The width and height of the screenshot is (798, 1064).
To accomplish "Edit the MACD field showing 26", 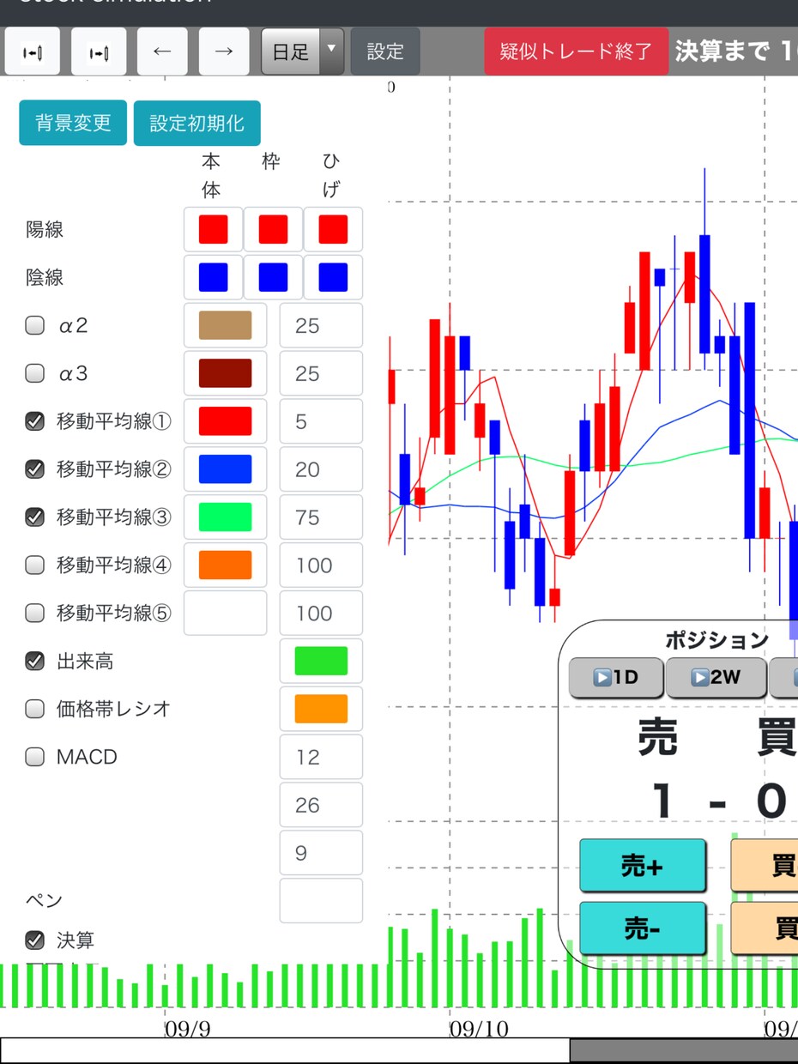I will coord(321,805).
